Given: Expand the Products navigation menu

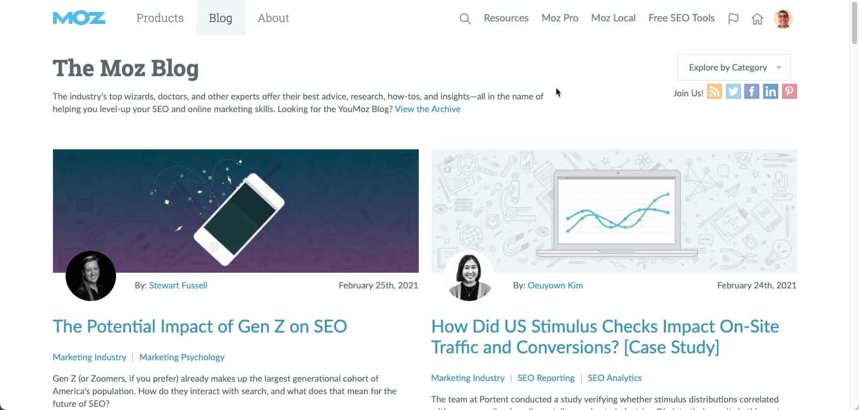Looking at the screenshot, I should [x=159, y=18].
